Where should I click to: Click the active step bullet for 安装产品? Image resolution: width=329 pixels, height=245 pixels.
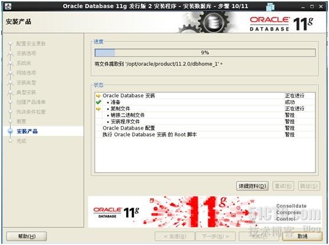point(10,131)
